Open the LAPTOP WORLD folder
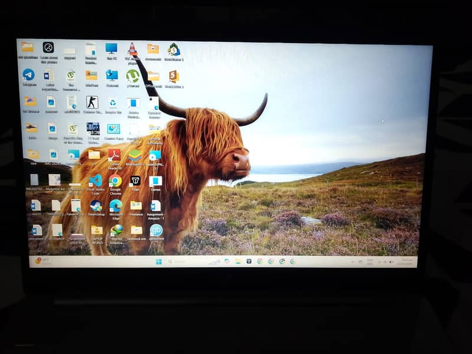 [97, 231]
